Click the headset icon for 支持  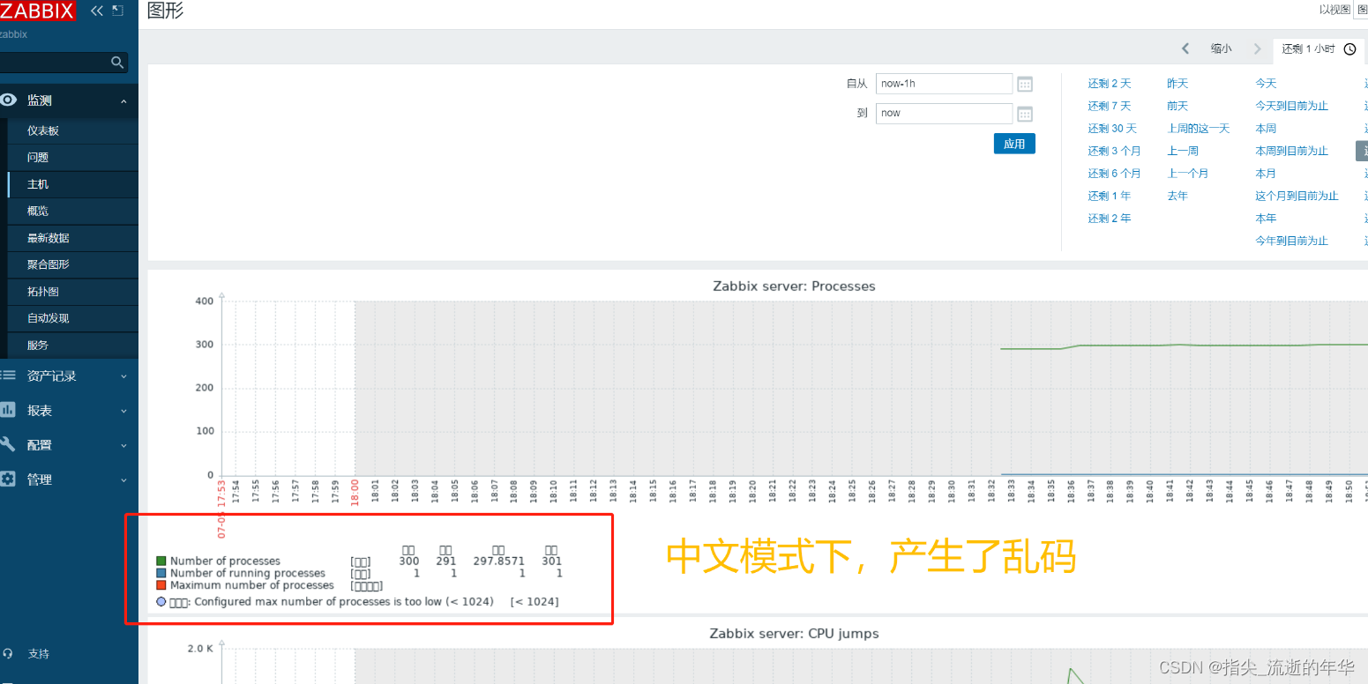(x=8, y=654)
